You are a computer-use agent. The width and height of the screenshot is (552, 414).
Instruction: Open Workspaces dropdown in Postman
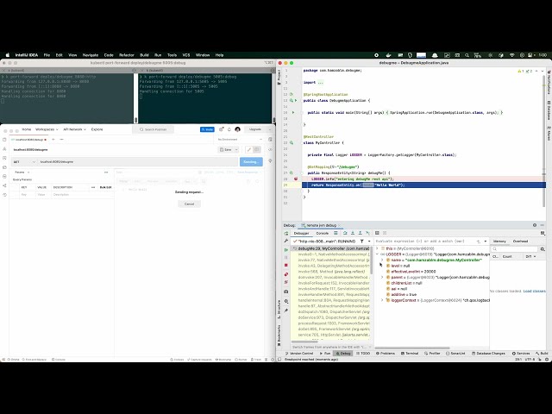pyautogui.click(x=47, y=129)
